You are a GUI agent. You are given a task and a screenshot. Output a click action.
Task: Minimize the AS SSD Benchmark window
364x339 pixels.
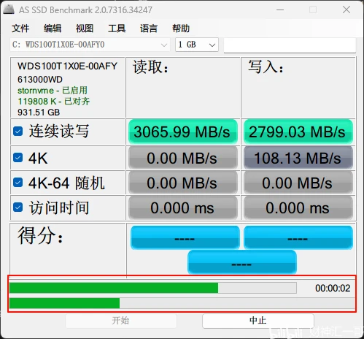tap(280, 9)
